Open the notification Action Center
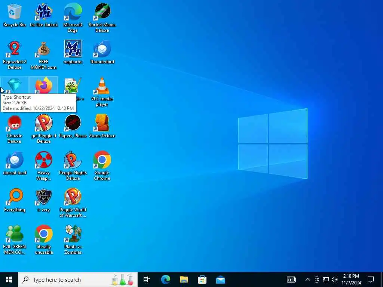Viewport: 383px width, 287px height. point(371,280)
